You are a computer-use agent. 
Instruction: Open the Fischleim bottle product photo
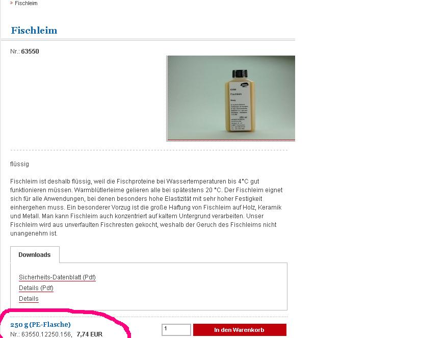click(230, 98)
